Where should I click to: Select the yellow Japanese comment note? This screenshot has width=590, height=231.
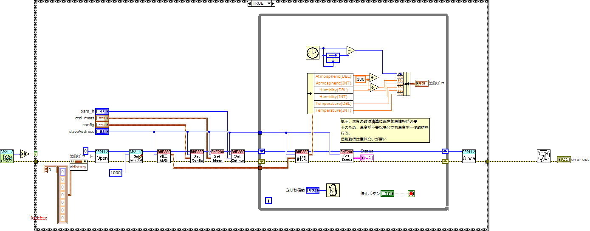coord(384,130)
